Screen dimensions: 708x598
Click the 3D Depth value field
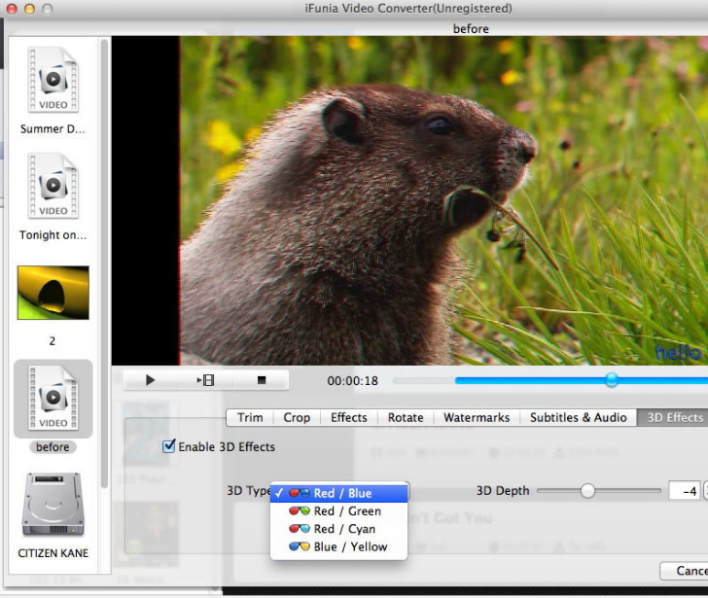[684, 491]
